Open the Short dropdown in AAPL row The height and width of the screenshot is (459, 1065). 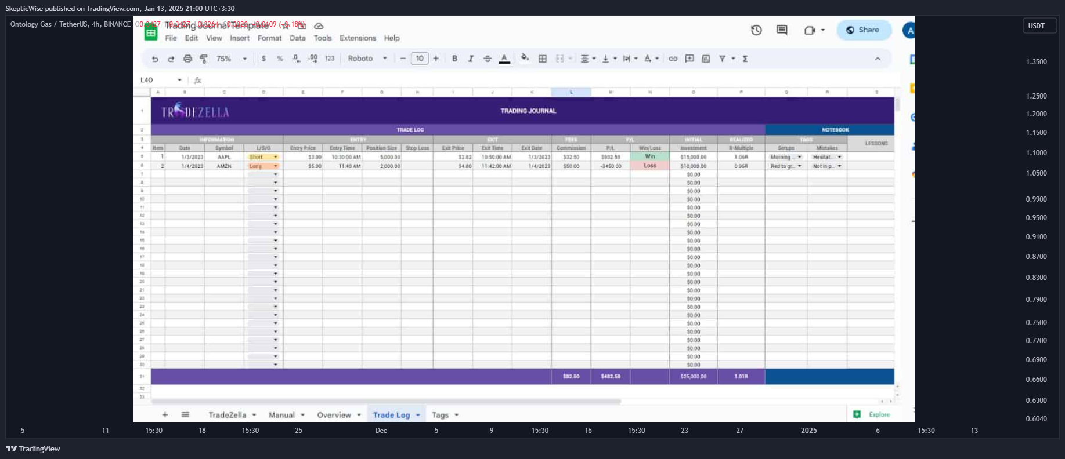(275, 157)
